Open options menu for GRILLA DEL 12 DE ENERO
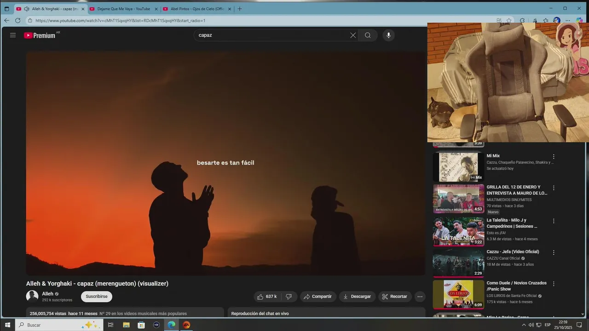589x331 pixels. 554,188
